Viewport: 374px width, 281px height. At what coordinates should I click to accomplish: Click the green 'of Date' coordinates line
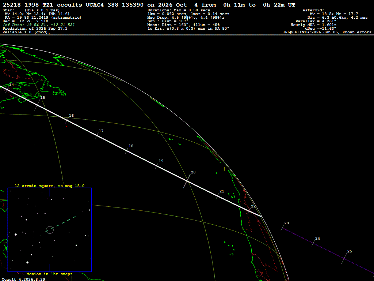(x=39, y=25)
